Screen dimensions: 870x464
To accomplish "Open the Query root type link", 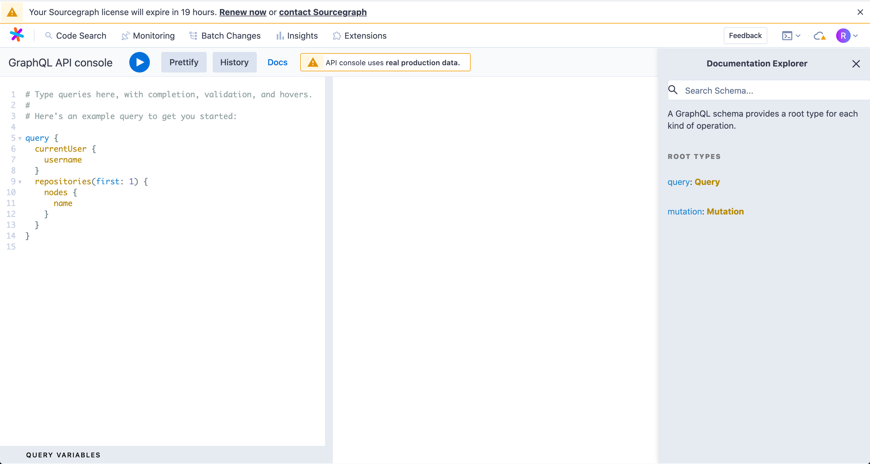I will 707,182.
